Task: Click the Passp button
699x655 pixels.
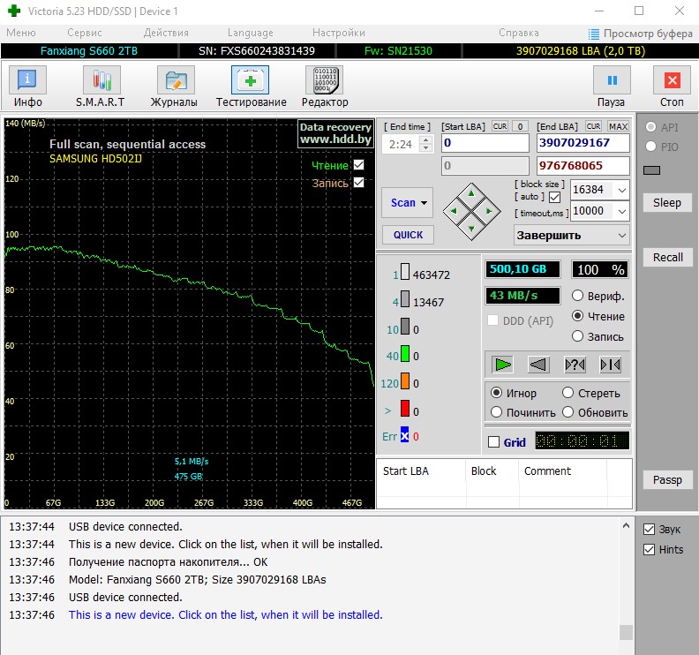Action: [x=667, y=480]
